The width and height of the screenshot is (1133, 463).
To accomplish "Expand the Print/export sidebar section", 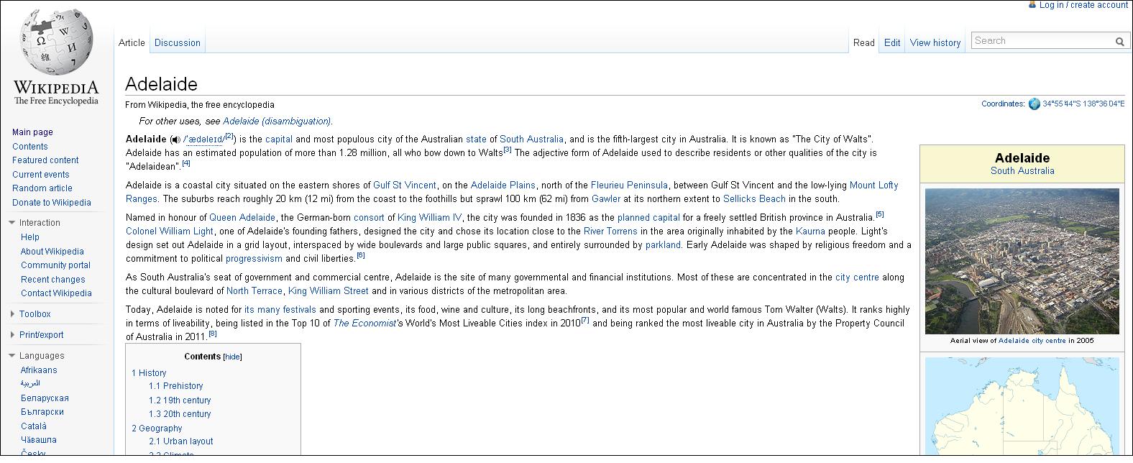I will pos(12,335).
